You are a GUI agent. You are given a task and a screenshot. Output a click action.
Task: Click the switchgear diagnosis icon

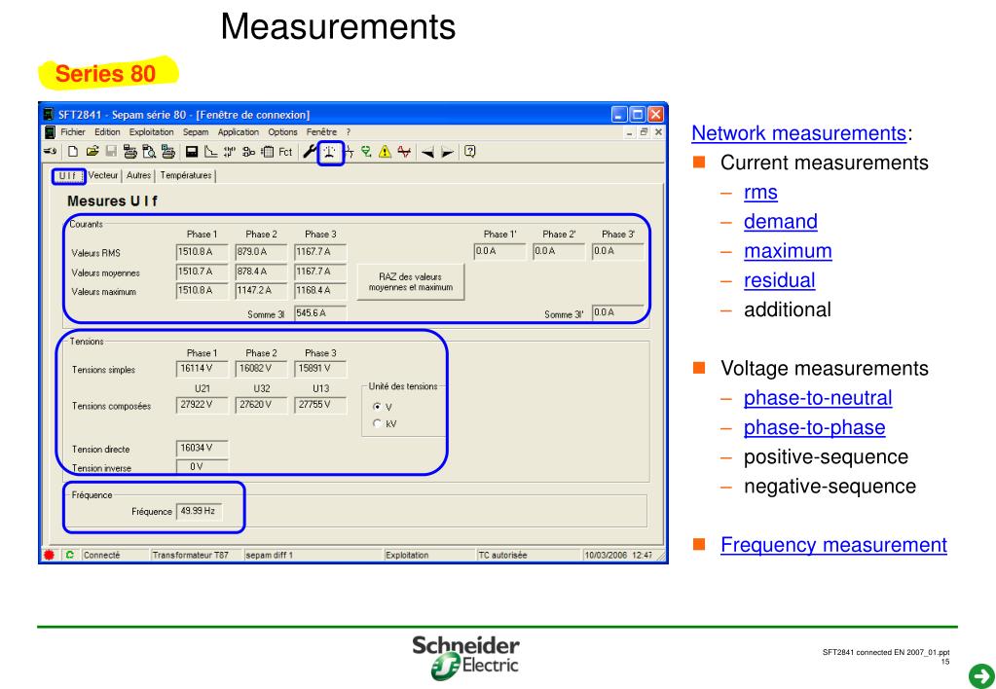coord(349,153)
